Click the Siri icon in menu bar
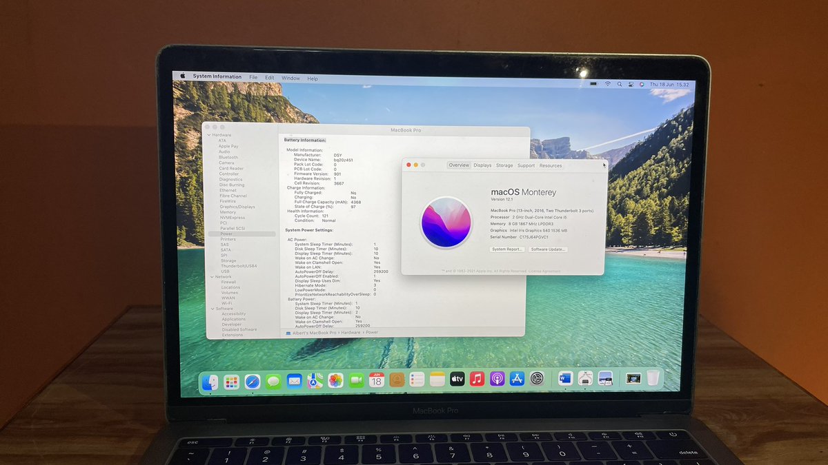This screenshot has height=465, width=828. (642, 83)
